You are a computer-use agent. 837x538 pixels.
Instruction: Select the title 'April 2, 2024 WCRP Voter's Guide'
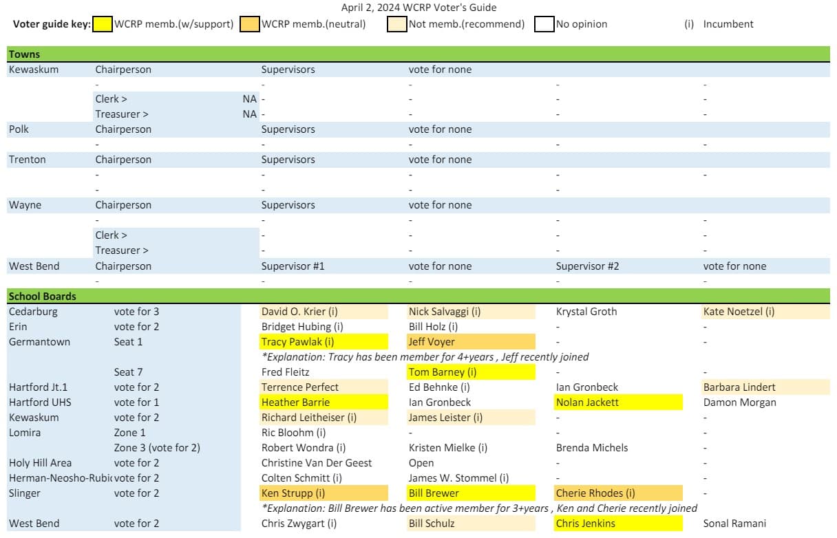click(418, 8)
